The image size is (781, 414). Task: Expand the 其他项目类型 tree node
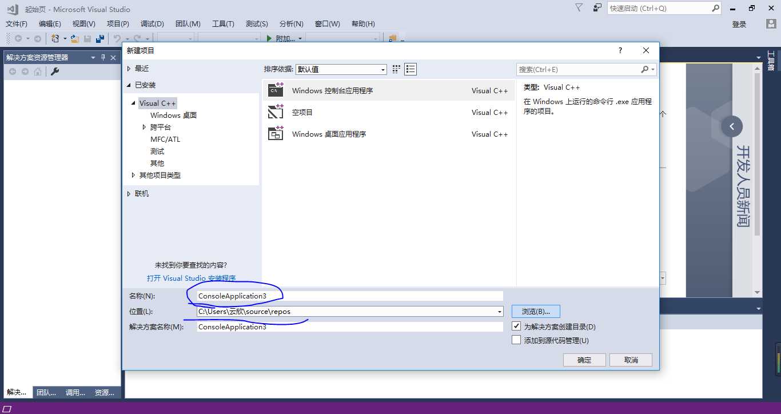(134, 175)
